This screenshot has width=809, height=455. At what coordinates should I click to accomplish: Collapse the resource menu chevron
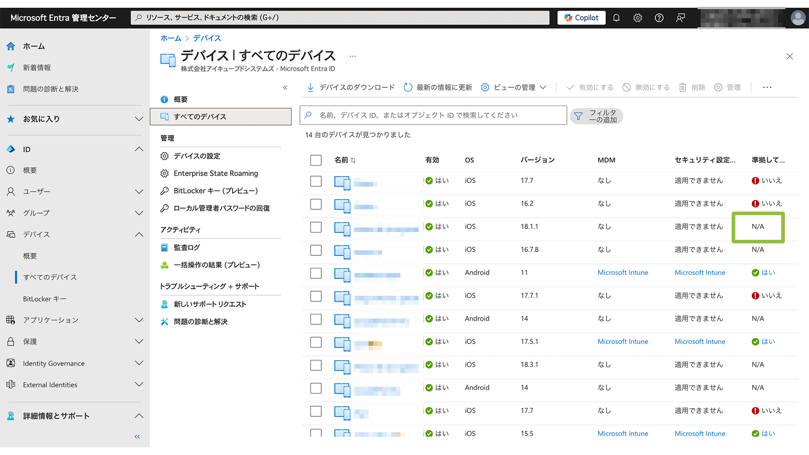coord(285,87)
